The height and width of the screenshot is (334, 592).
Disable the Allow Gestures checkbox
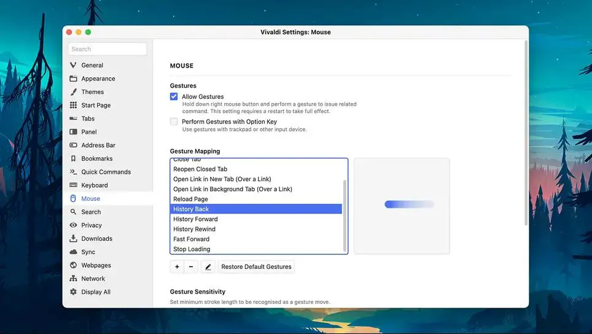point(174,97)
